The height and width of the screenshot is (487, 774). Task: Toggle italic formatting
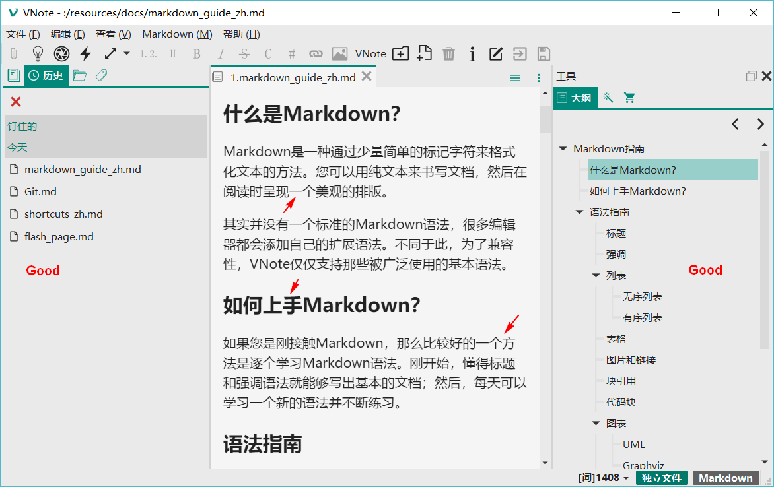point(221,54)
